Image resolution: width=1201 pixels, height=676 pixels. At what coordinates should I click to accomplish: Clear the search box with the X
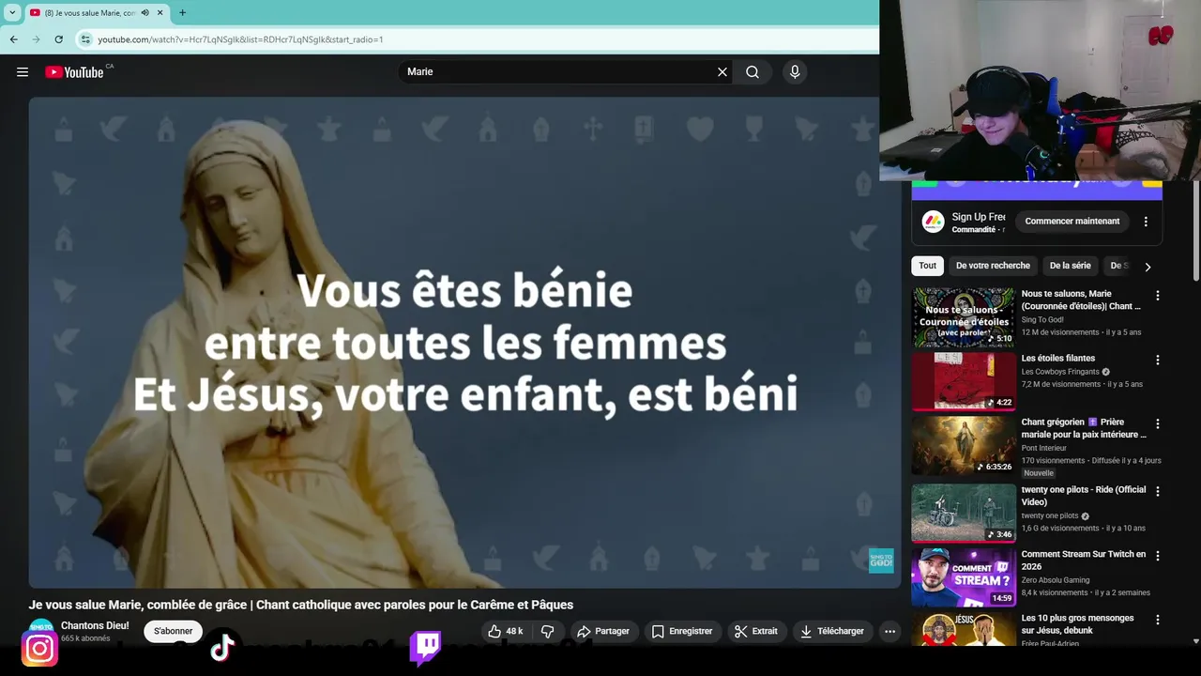pos(722,72)
